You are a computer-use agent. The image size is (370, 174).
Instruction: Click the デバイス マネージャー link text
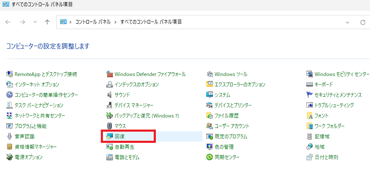coord(134,105)
